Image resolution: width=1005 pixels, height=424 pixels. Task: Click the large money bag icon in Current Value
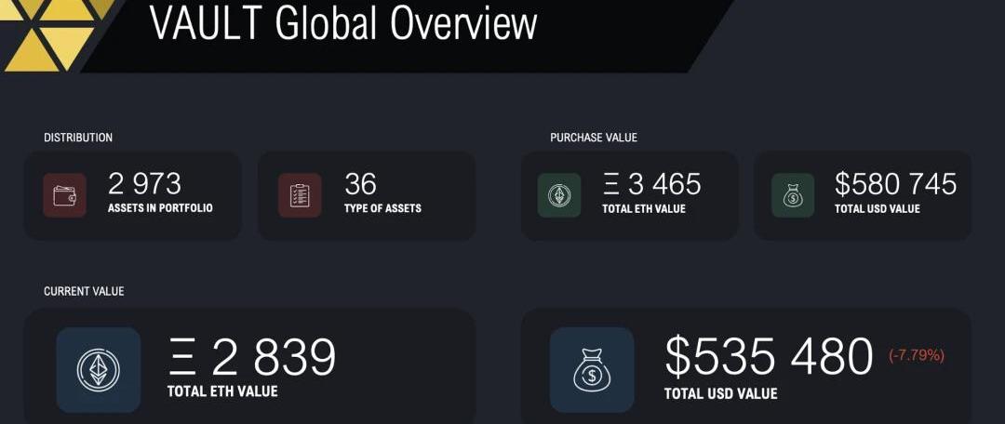(592, 369)
